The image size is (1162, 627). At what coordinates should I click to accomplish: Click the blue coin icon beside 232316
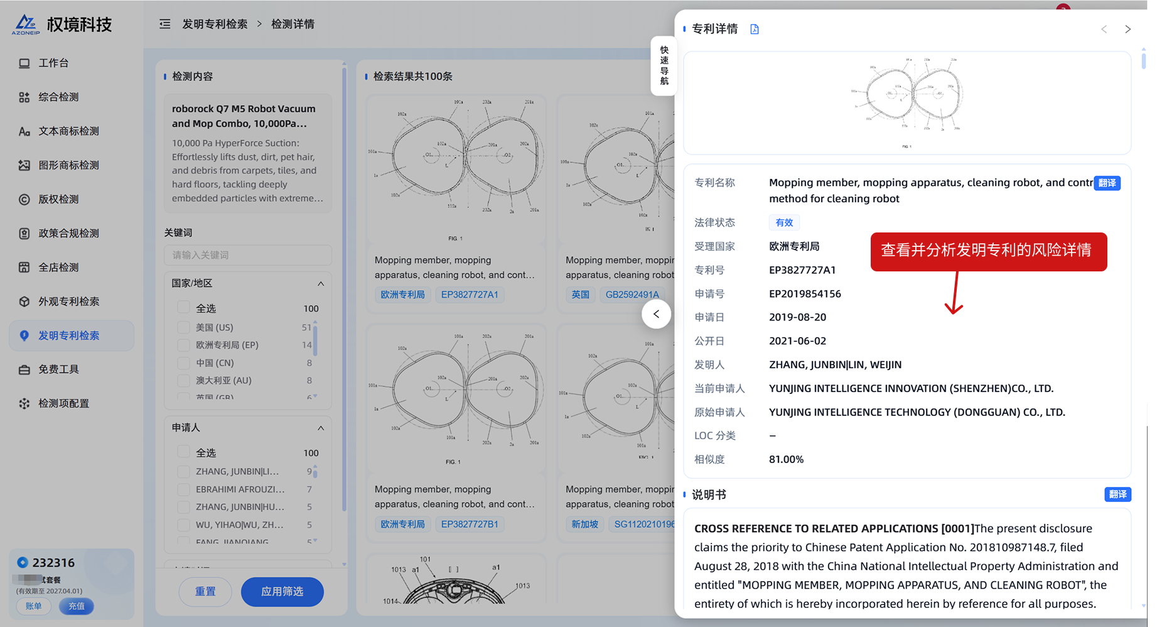23,562
